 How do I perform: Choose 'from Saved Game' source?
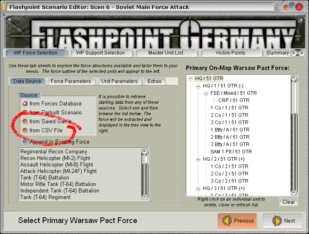pos(47,121)
